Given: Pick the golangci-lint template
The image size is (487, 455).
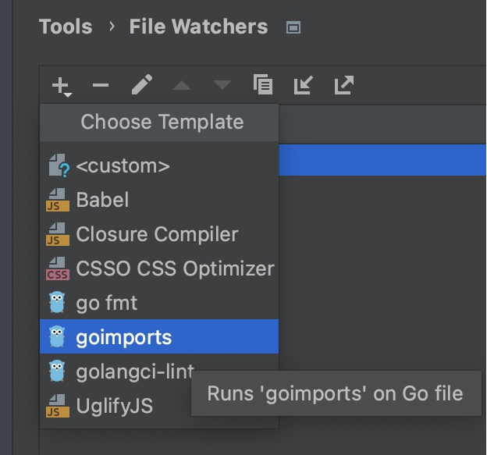Looking at the screenshot, I should 134,371.
